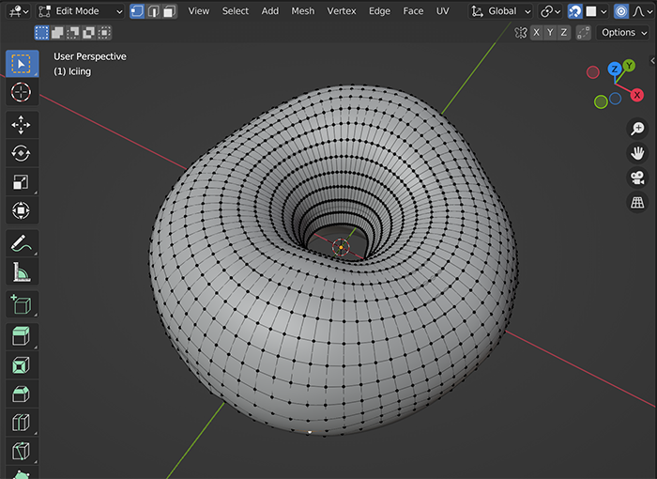Image resolution: width=657 pixels, height=479 pixels.
Task: Choose the Rotate tool
Action: pyautogui.click(x=22, y=153)
